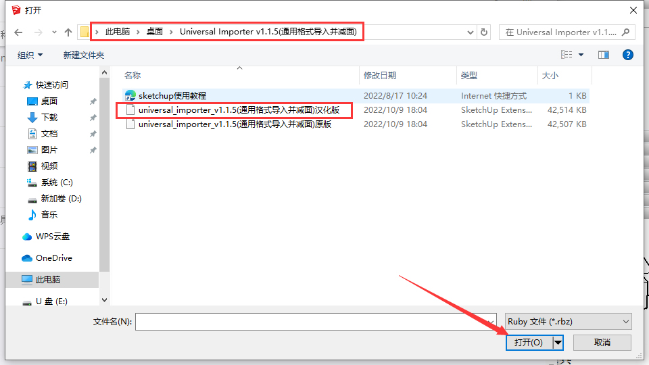Click the 42,514 KB size cell
This screenshot has width=649, height=365.
click(x=567, y=110)
